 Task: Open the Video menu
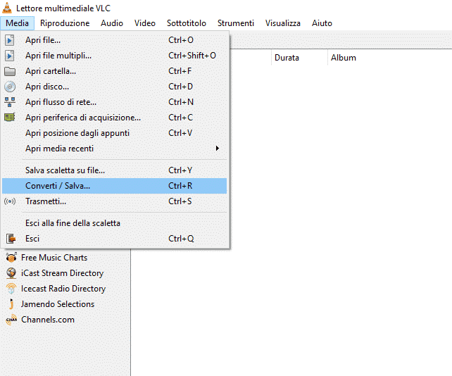145,23
